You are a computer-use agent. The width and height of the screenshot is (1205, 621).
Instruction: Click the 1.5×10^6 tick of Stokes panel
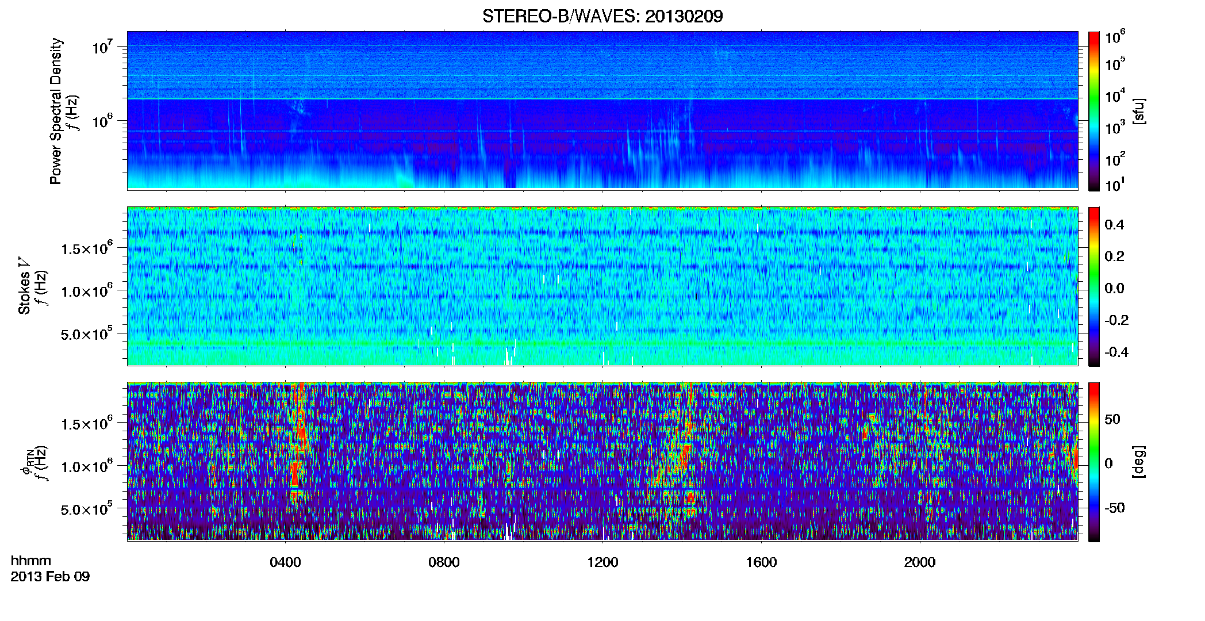(x=86, y=248)
